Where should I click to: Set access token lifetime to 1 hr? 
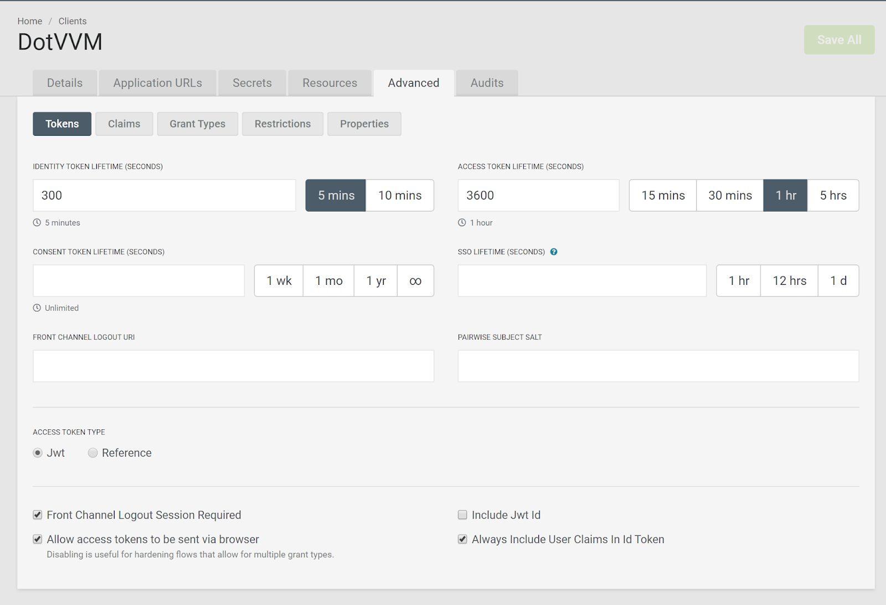point(786,196)
